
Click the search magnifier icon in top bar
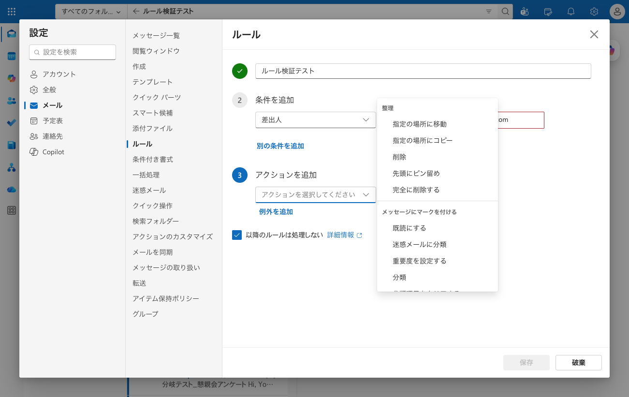pos(505,11)
